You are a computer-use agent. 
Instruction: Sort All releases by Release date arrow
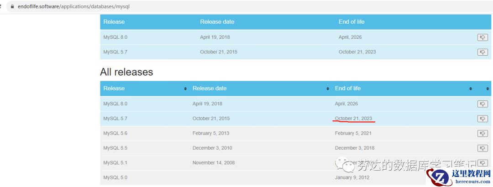click(x=328, y=88)
